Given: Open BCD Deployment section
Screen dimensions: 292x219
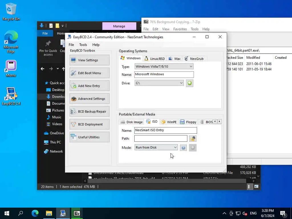Looking at the screenshot, I should pyautogui.click(x=89, y=124).
